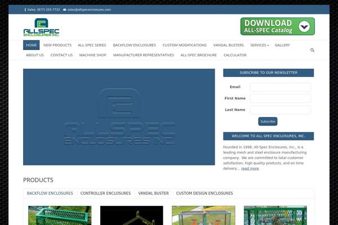The width and height of the screenshot is (338, 225).
Task: Select the Backflow Enclosures product tab
Action: [50, 193]
